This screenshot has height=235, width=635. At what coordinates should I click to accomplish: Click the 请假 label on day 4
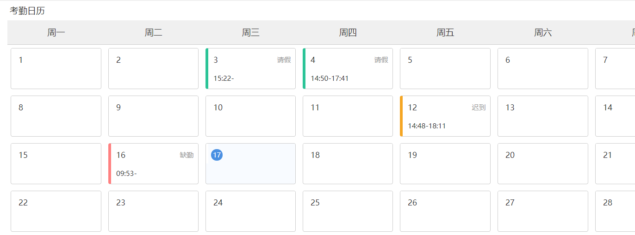click(x=381, y=60)
